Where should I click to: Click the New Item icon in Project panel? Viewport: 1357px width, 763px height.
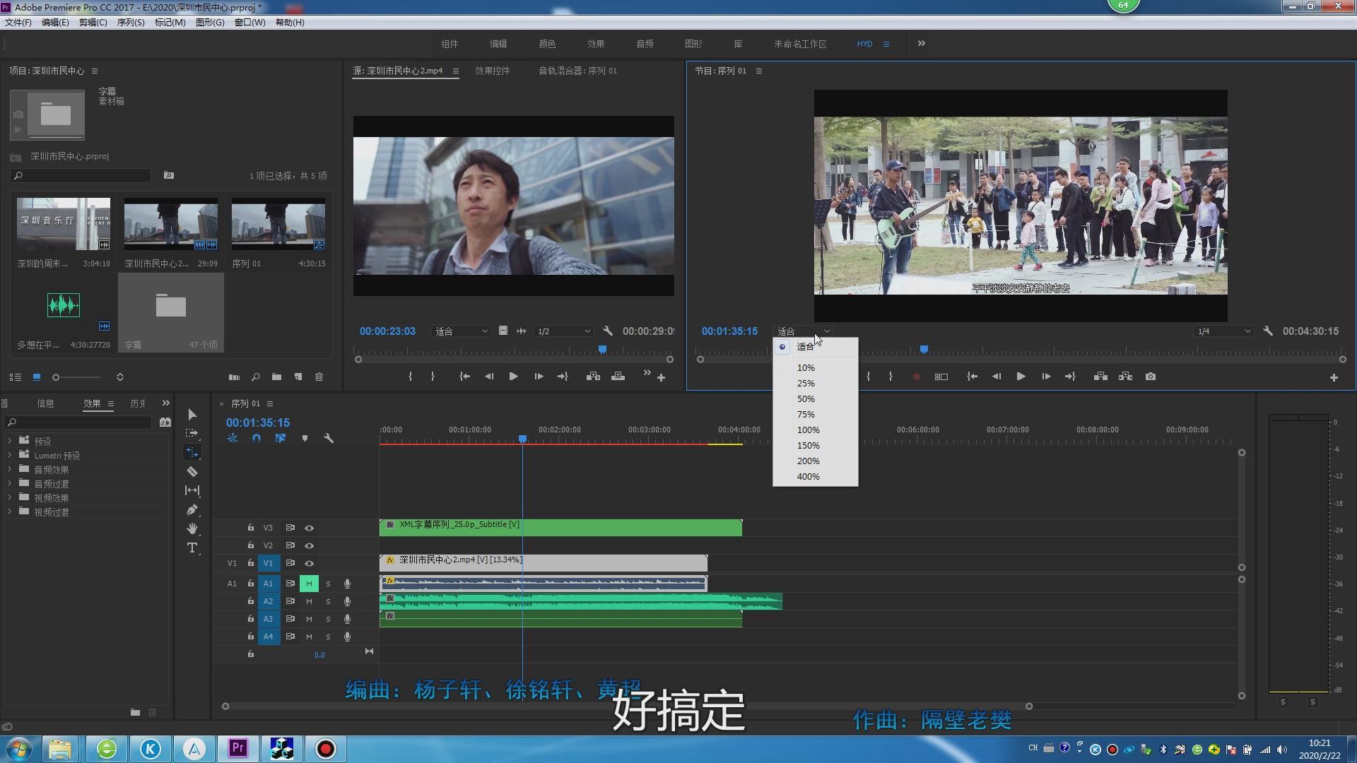point(298,377)
